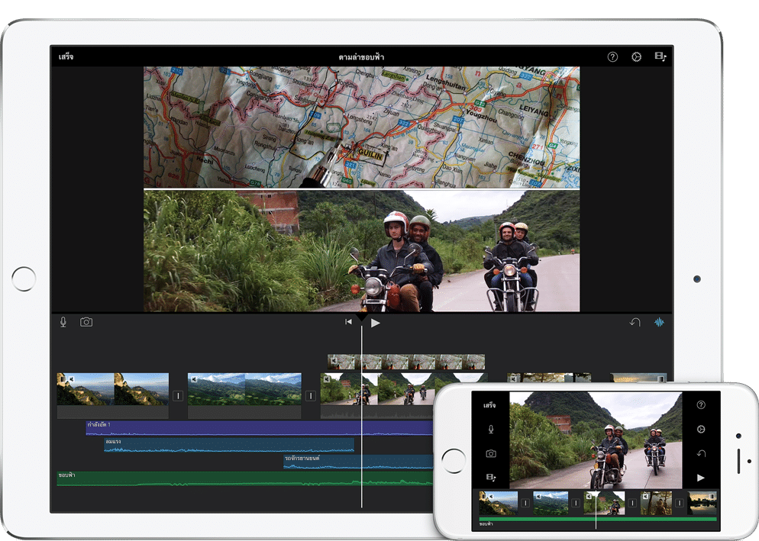Open settings gear on the iPhone
The width and height of the screenshot is (759, 541).
701,430
